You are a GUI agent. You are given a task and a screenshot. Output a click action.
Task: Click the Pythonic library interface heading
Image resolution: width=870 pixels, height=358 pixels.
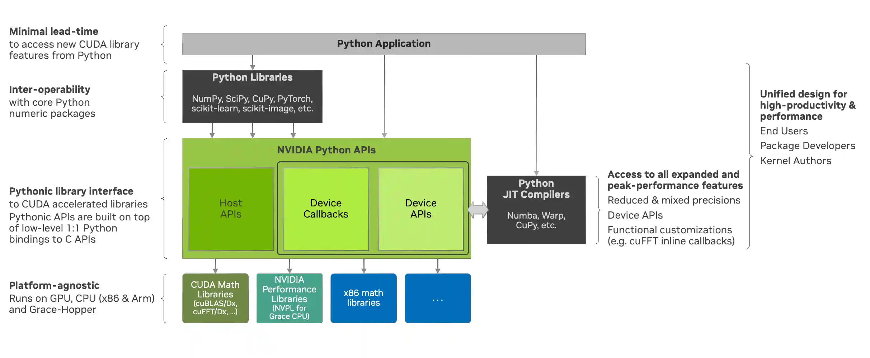pos(71,191)
